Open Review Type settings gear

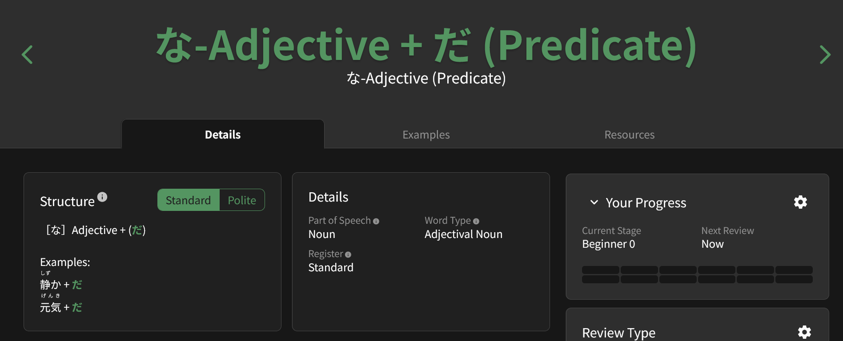[x=804, y=332]
